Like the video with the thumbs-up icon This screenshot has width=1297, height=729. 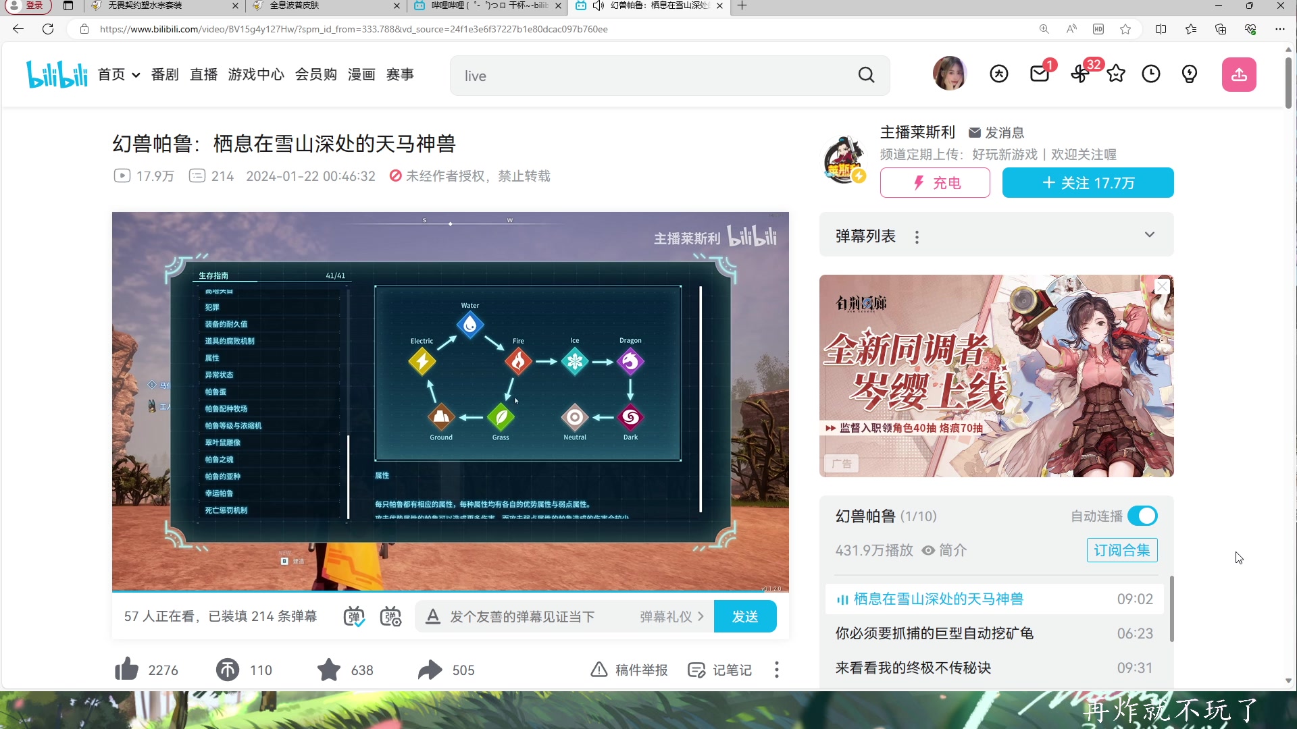(x=127, y=670)
